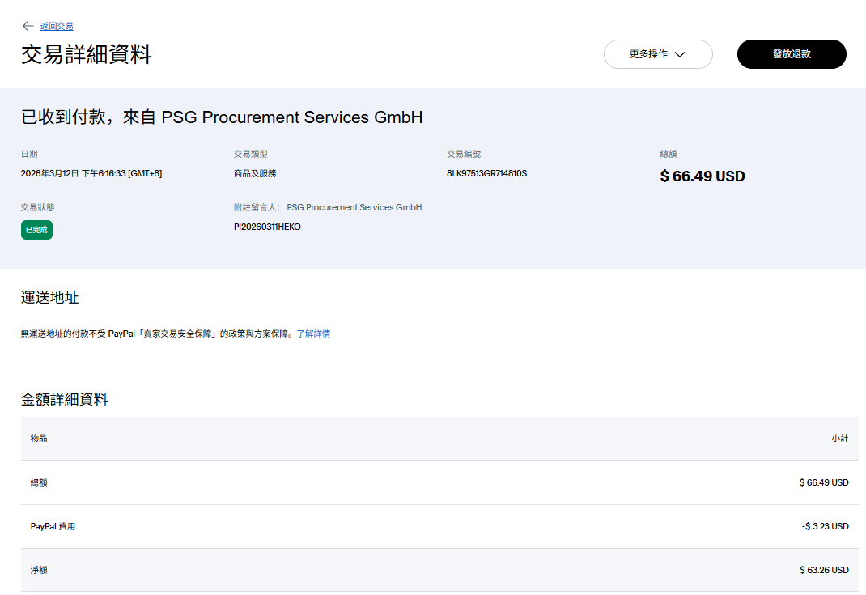Expand the 更多操作 dropdown

[657, 54]
